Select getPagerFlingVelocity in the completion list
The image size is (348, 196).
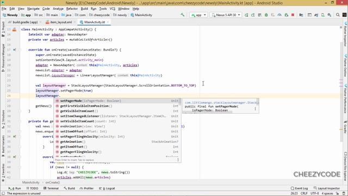click(117, 152)
